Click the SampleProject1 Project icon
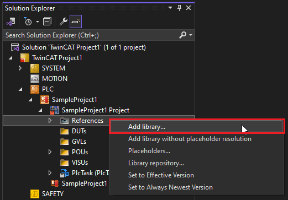The height and width of the screenshot is (200, 288). click(x=55, y=110)
